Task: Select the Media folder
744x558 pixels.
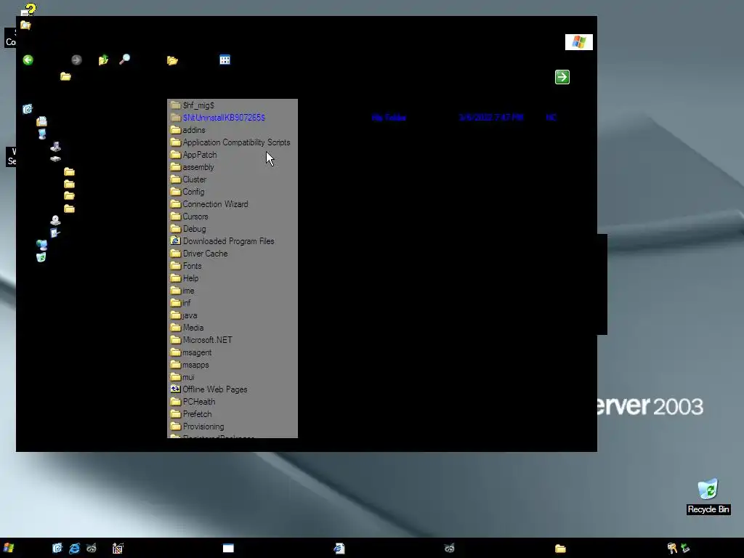Action: pyautogui.click(x=187, y=328)
